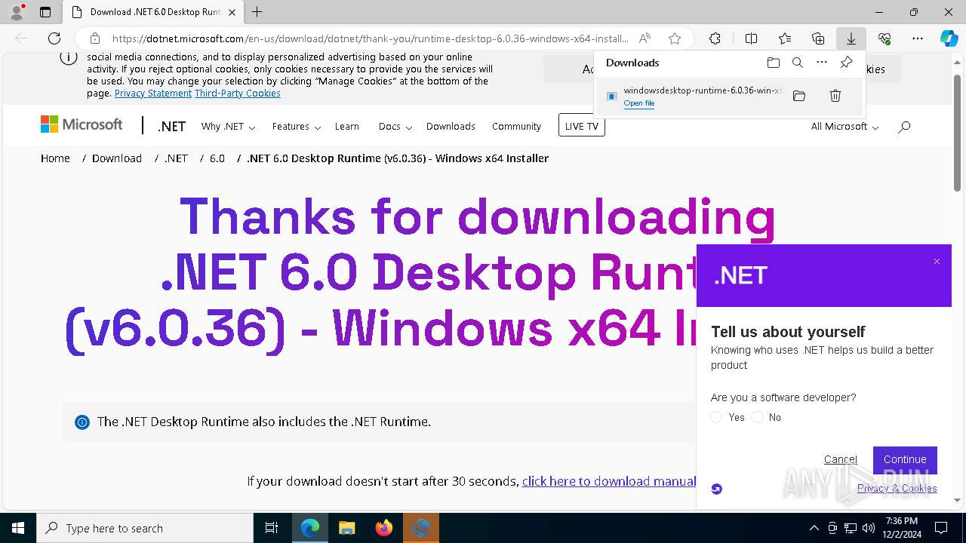Search downloads using magnifier icon
966x543 pixels.
[797, 63]
